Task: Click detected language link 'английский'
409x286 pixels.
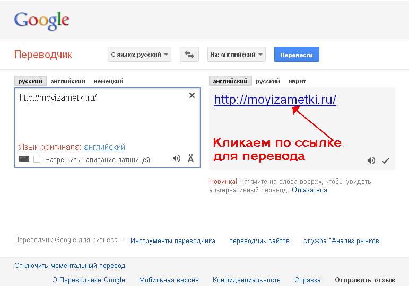Action: [x=105, y=147]
